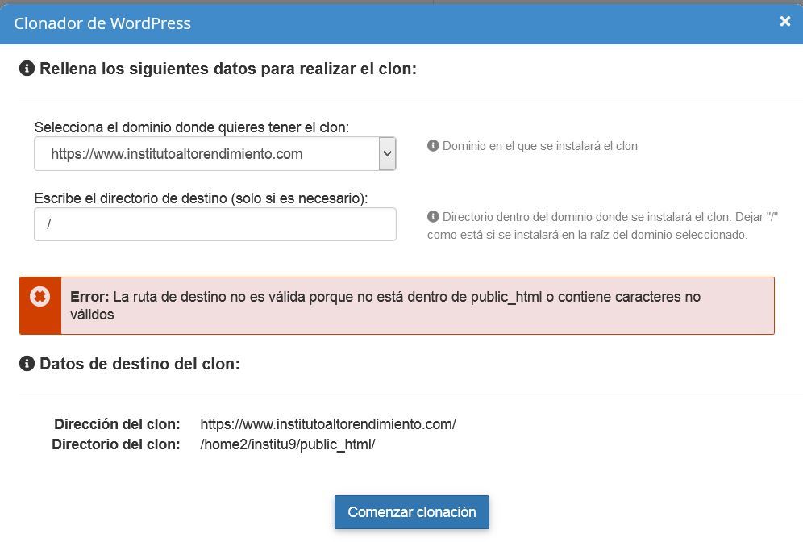This screenshot has height=559, width=803.
Task: Click the info icon beside 'Datos de destino del clon'
Action: 27,363
